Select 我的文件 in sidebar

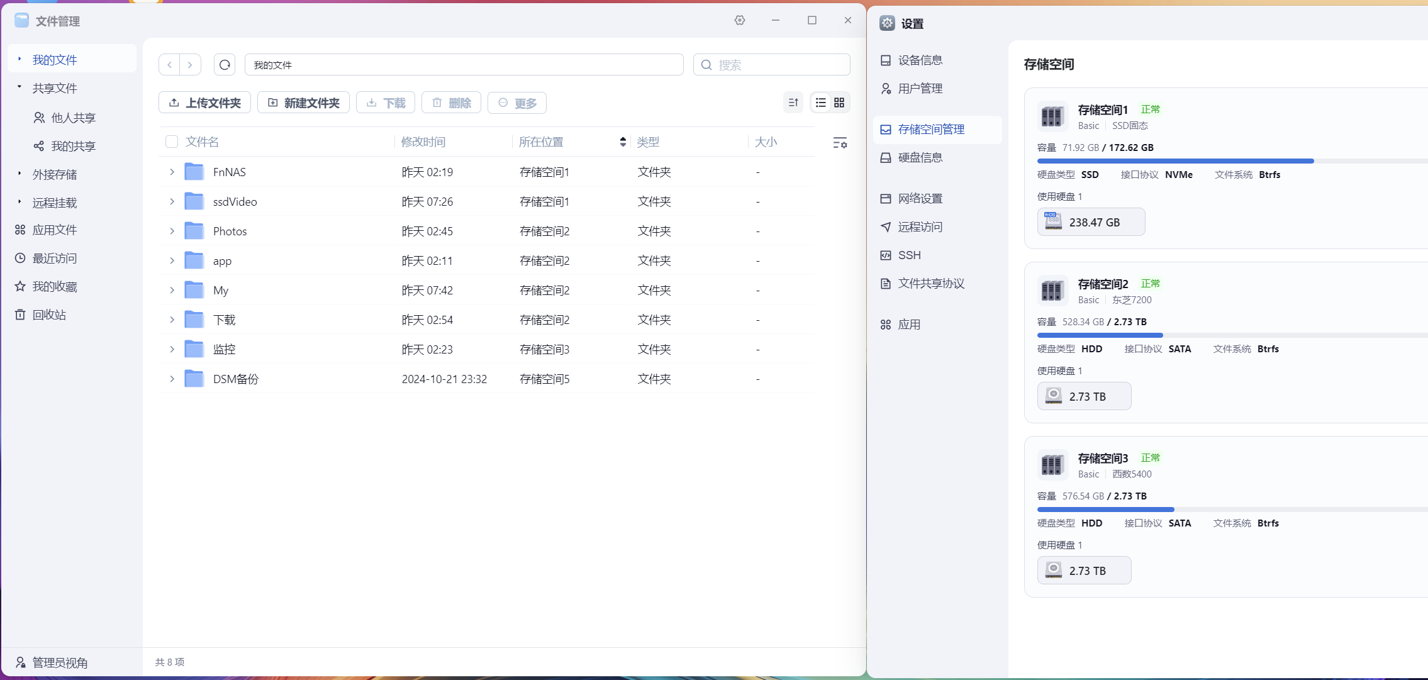coord(72,60)
